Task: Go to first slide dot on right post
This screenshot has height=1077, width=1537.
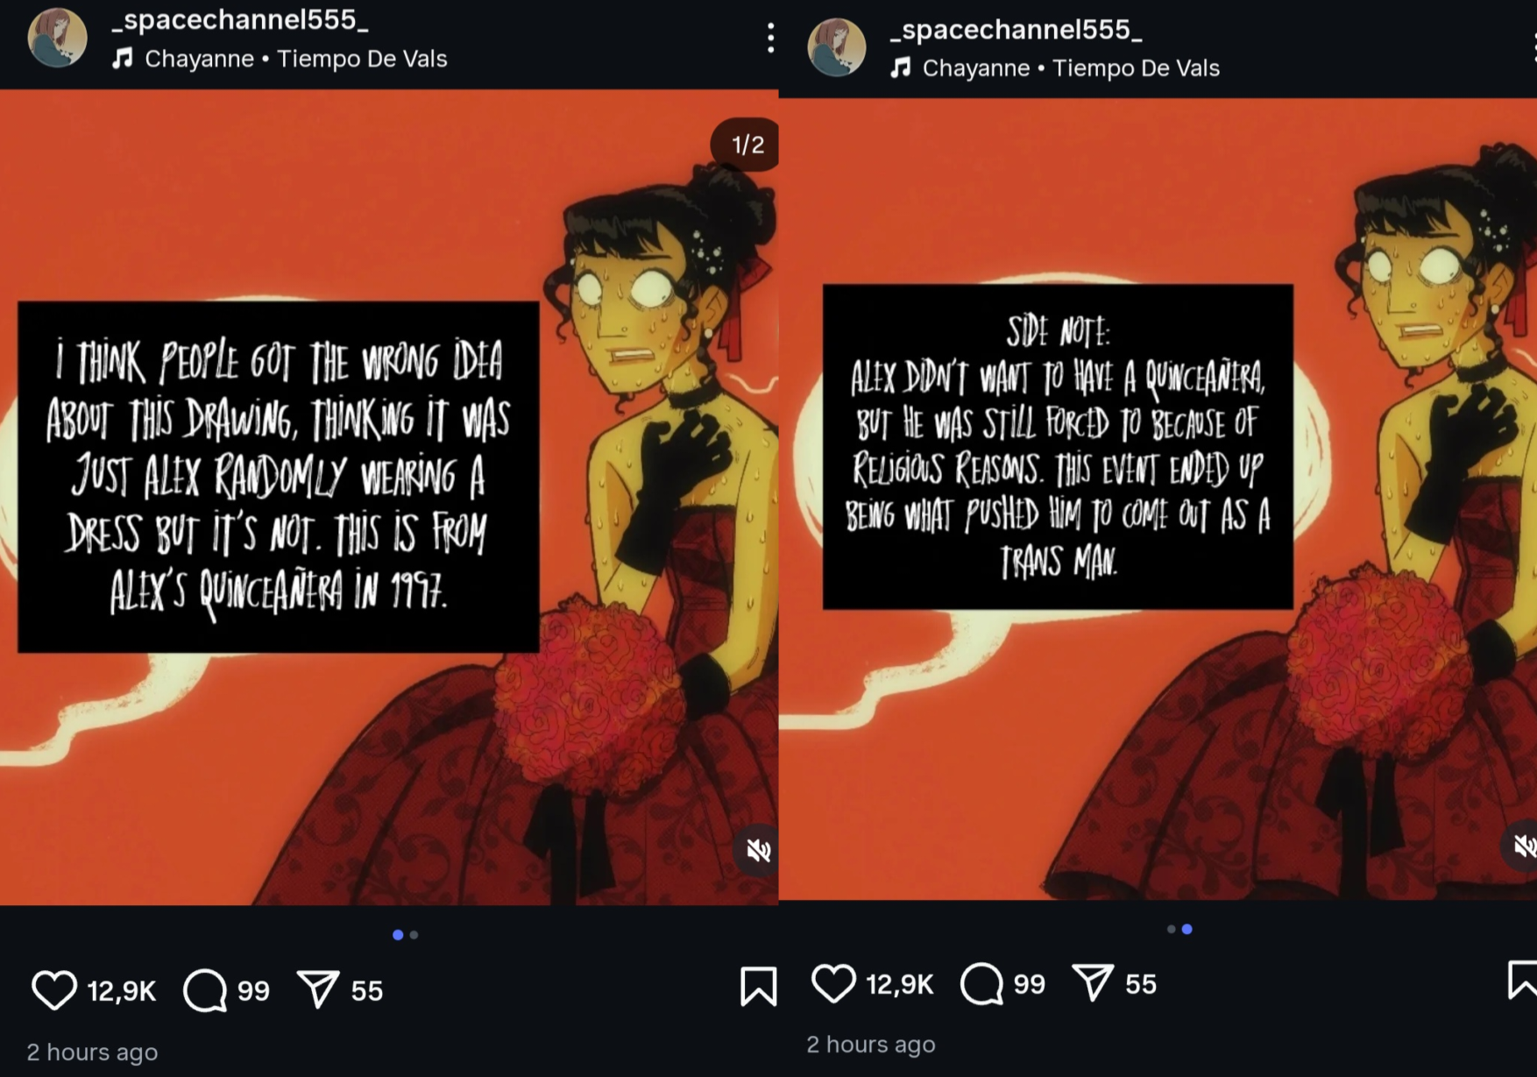Action: [x=1172, y=929]
